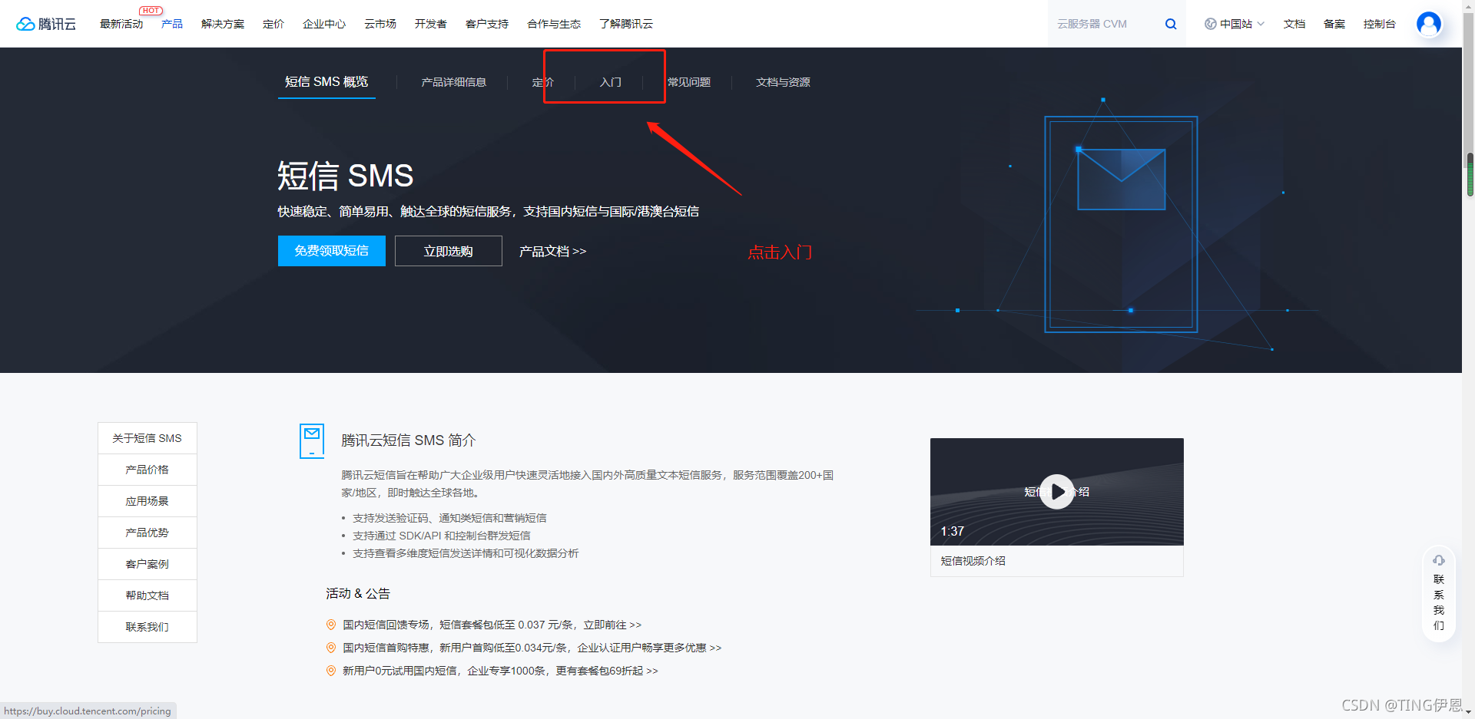1475x719 pixels.
Task: Open the 新用户0元试用国内短信 announcement link
Action: tap(500, 671)
